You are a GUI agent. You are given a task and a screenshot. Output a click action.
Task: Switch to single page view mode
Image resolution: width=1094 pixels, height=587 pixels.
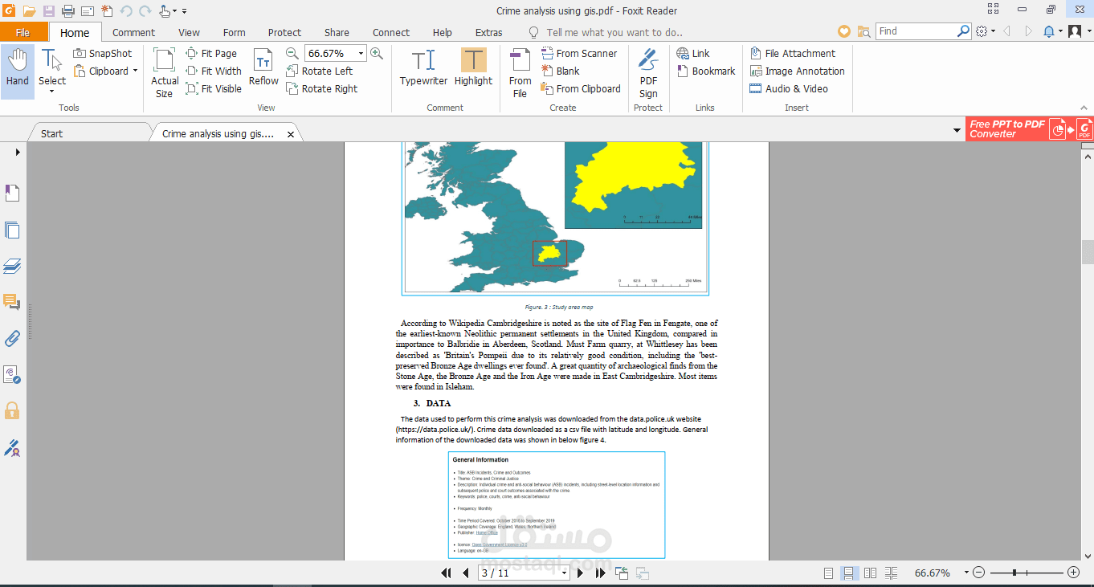[x=828, y=573]
